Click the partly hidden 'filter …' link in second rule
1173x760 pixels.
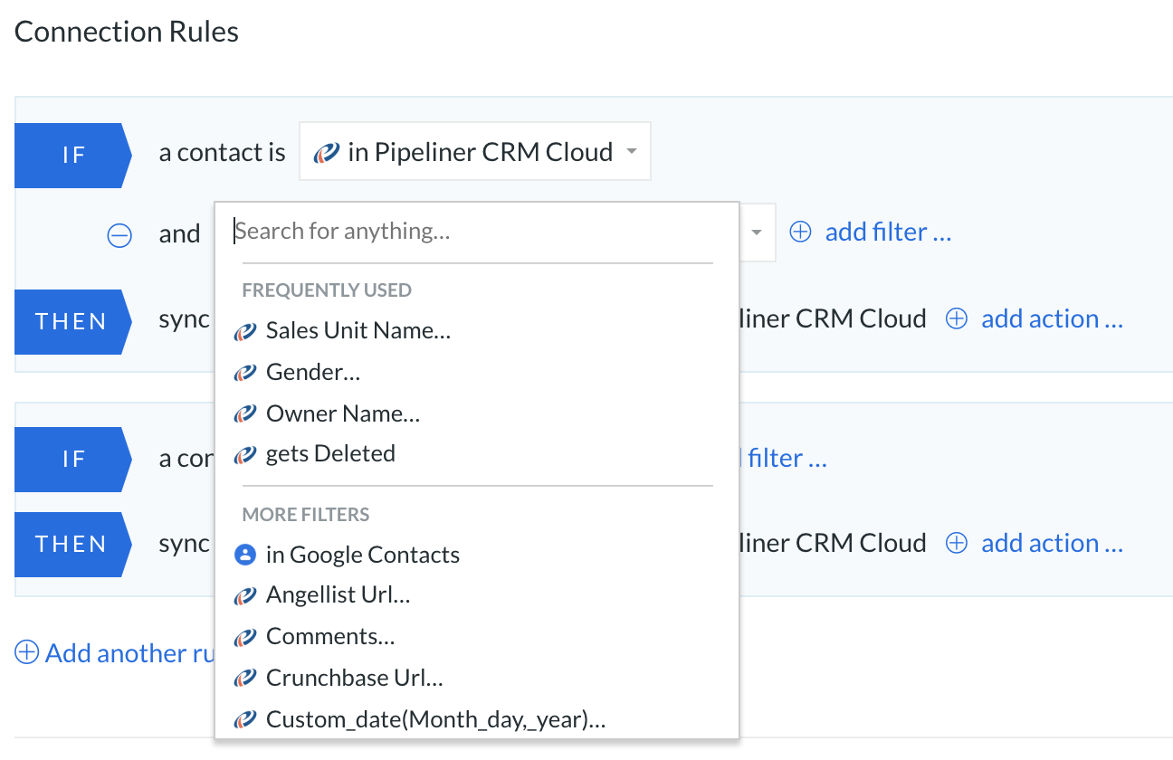pos(786,459)
